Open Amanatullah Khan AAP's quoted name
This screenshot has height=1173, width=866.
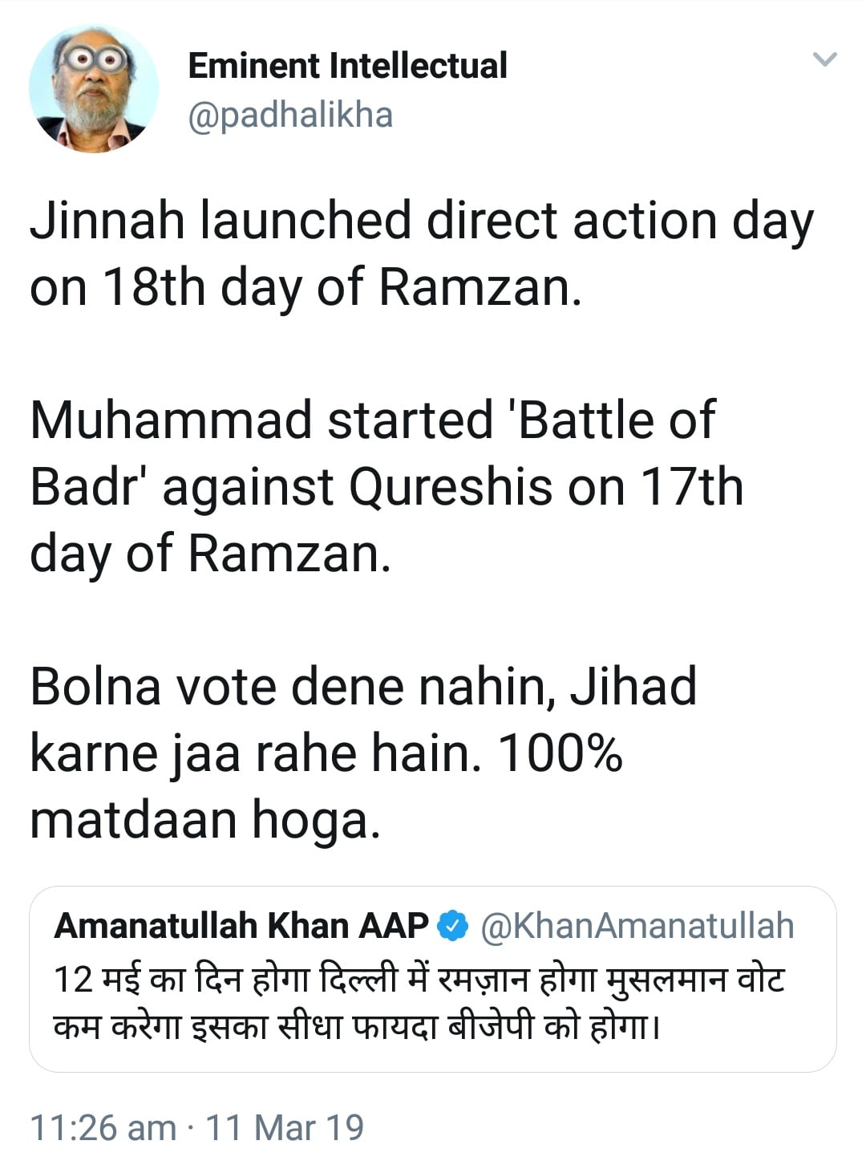(241, 926)
